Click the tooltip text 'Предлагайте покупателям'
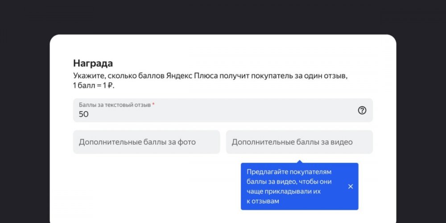 click(289, 172)
